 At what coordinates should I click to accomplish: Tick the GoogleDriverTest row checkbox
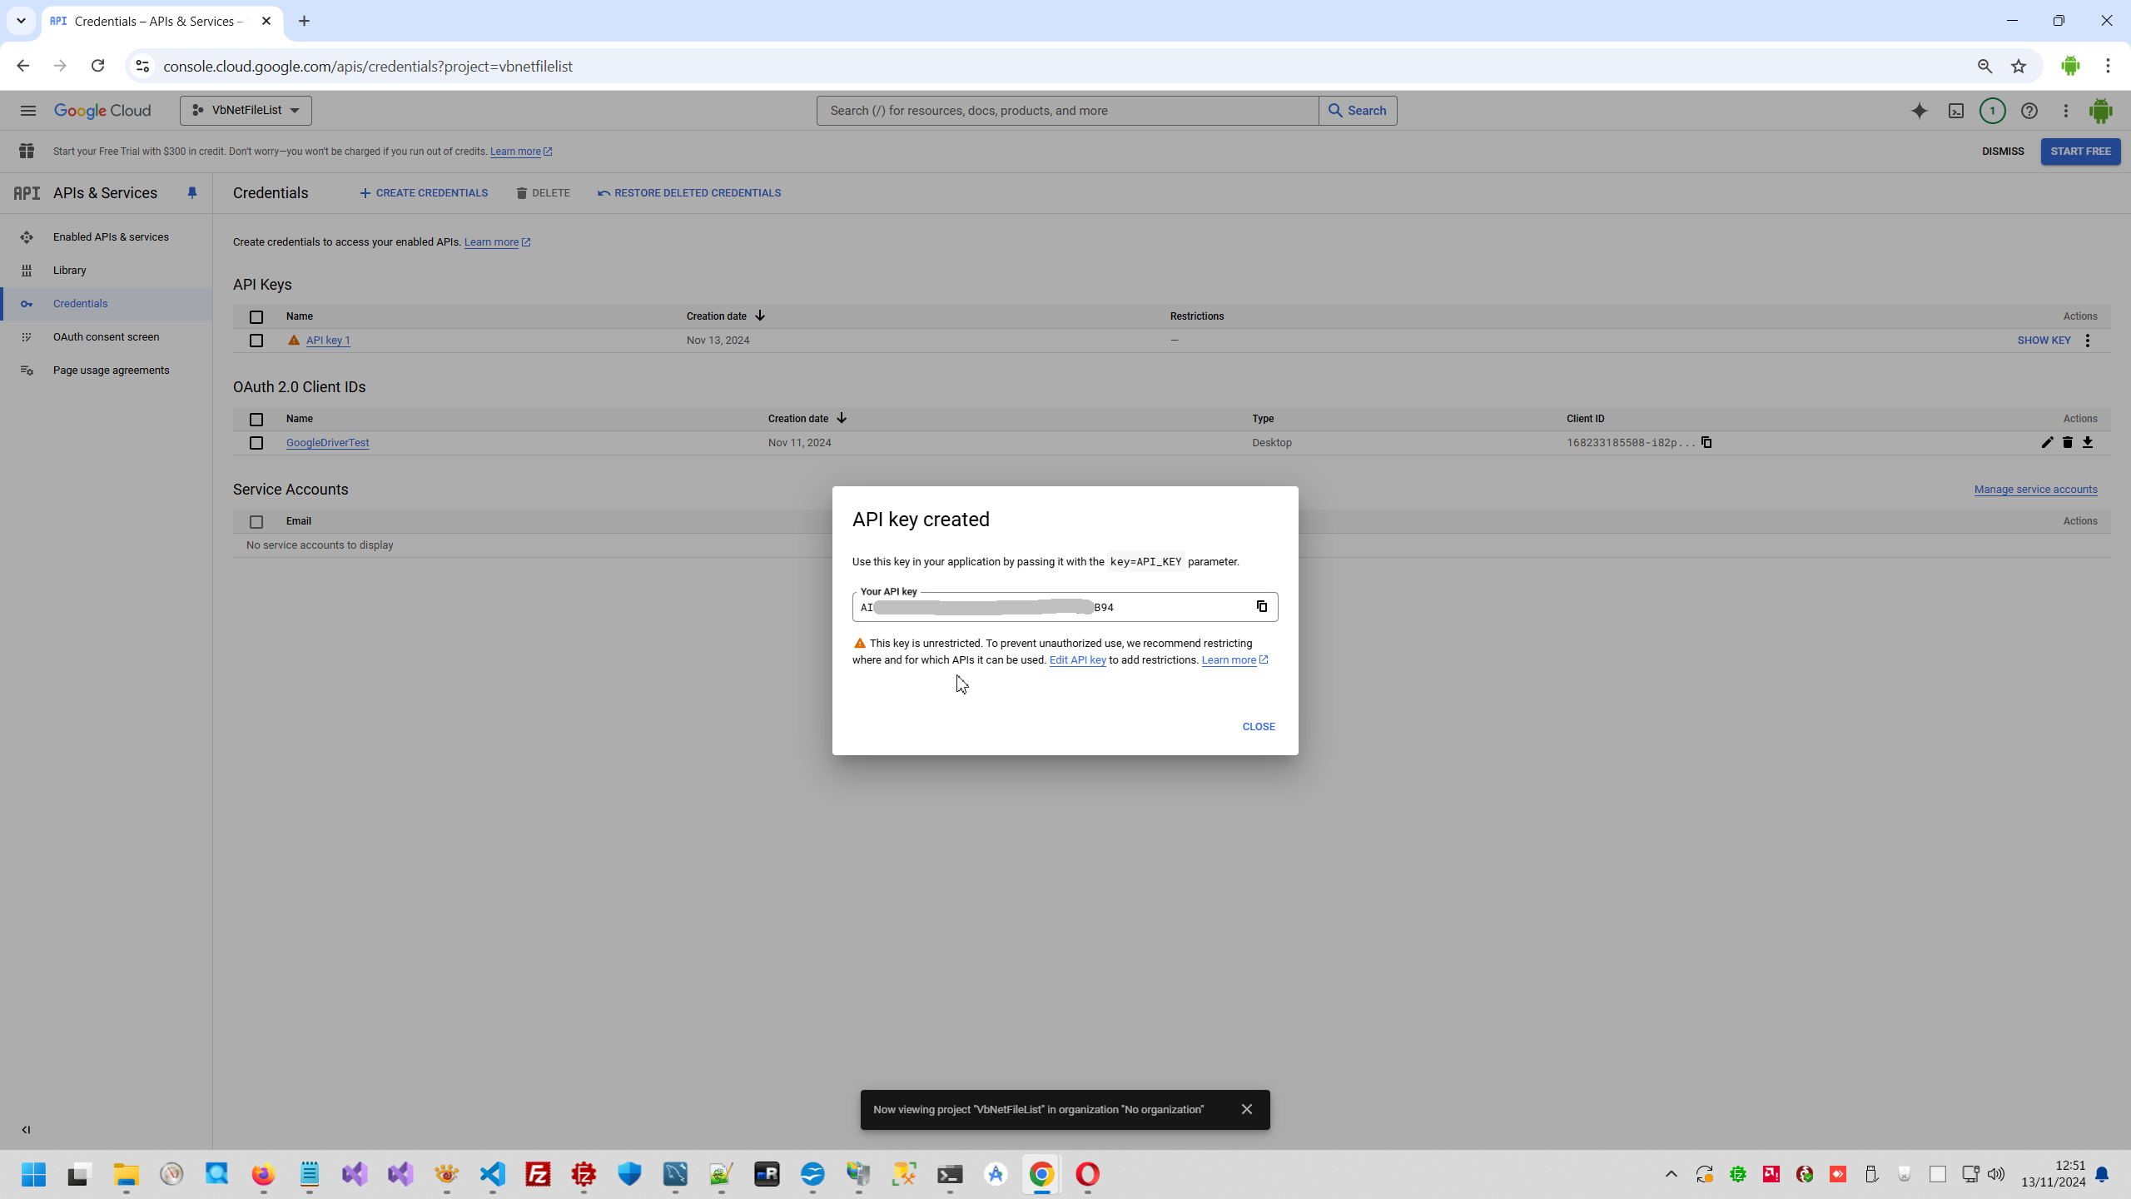256,443
